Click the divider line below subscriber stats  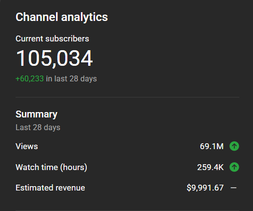(127, 97)
